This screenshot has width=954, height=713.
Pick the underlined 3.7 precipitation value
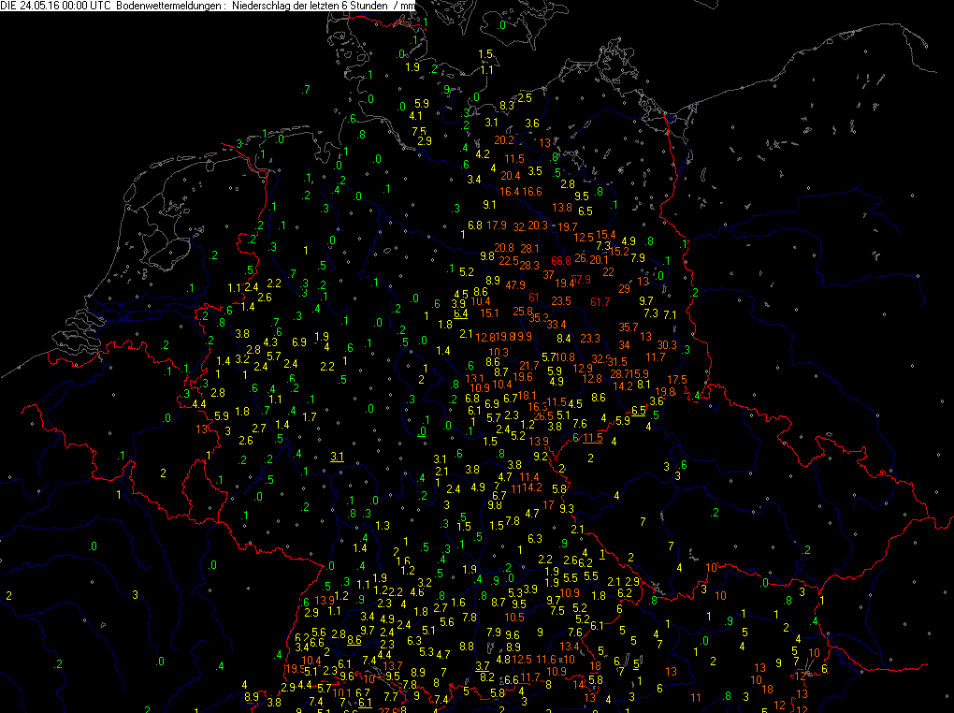[x=484, y=665]
